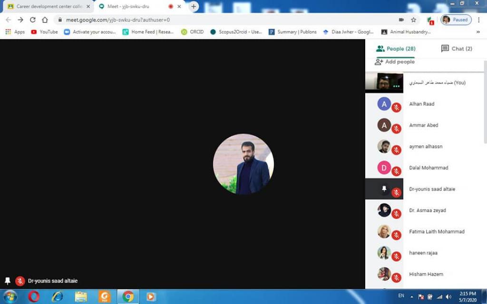Click the home button in Chrome

pyautogui.click(x=45, y=20)
